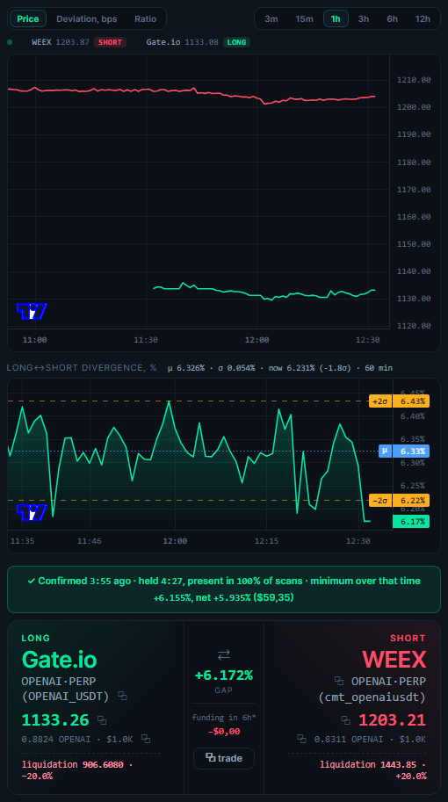The width and height of the screenshot is (448, 802).
Task: Click the green status dot in legend
Action: tap(10, 42)
